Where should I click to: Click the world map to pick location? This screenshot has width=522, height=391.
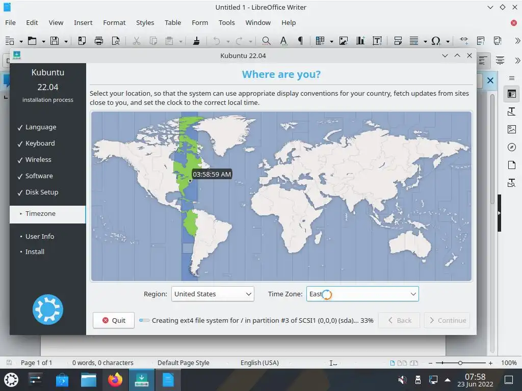tap(281, 196)
